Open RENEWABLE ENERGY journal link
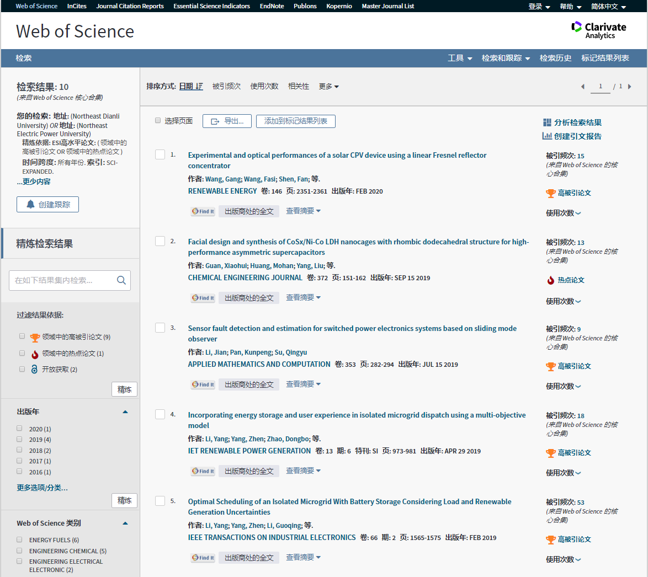The image size is (648, 577). pos(222,191)
